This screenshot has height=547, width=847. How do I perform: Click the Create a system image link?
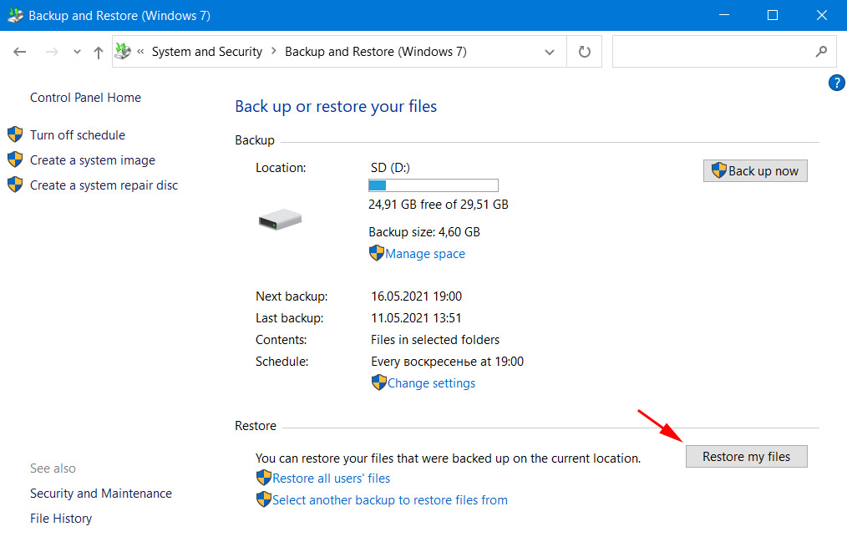tap(93, 160)
